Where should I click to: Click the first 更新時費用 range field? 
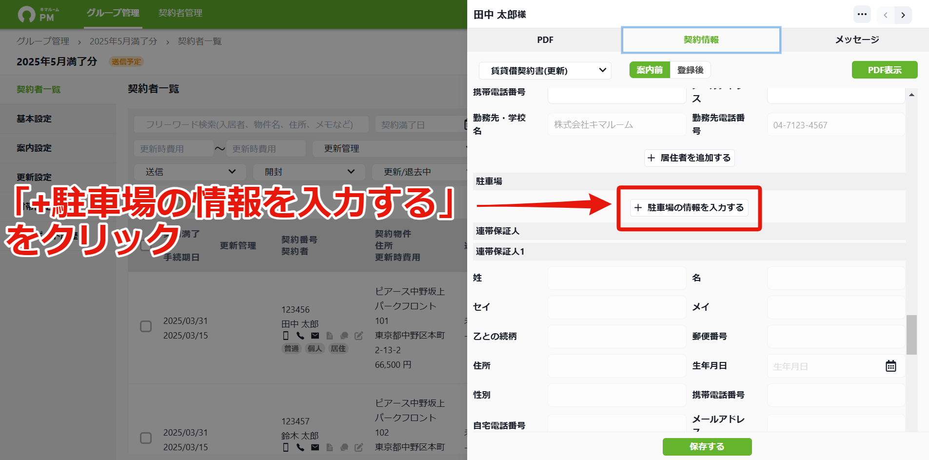click(174, 148)
